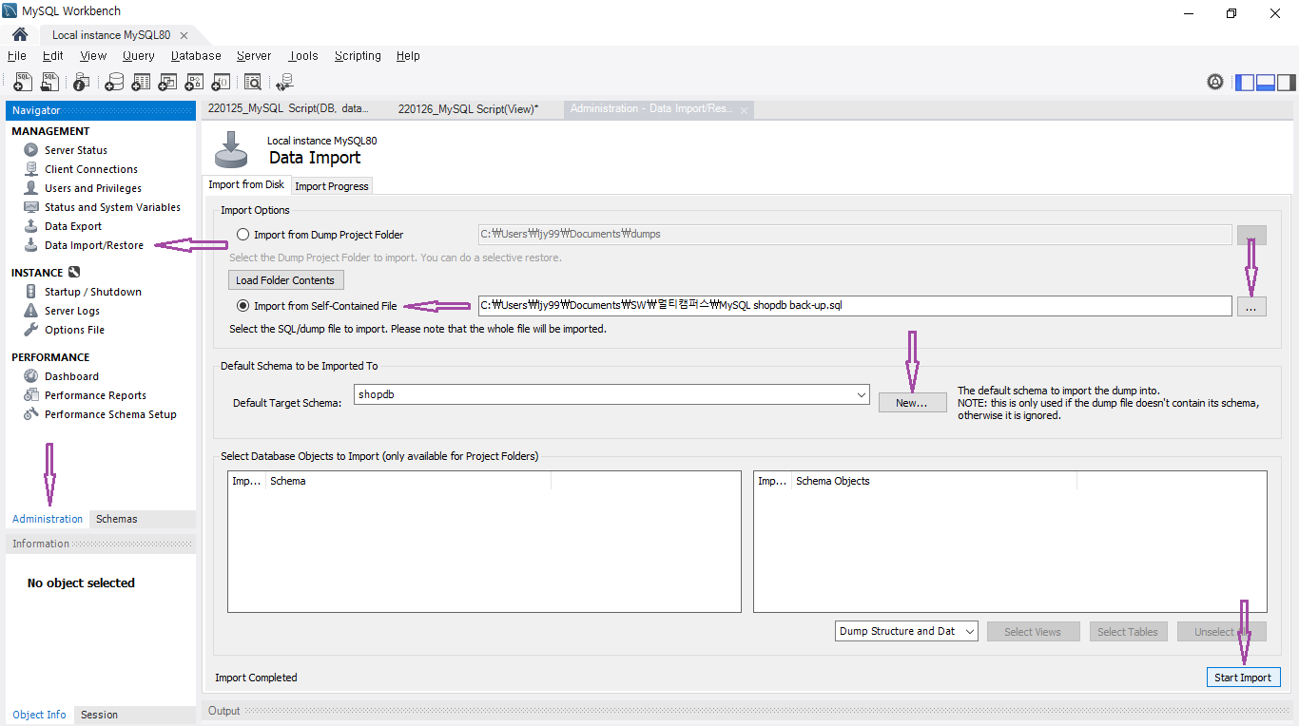Create a new stored procedure toolbar icon
This screenshot has height=726, width=1299.
tap(194, 83)
